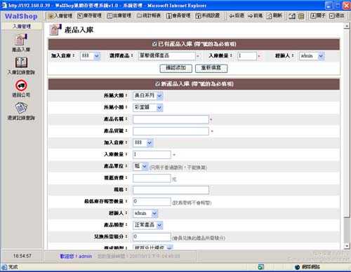The height and width of the screenshot is (272, 351).
Task: Open the 統計報表 toolbar menu
Action: pyautogui.click(x=149, y=15)
